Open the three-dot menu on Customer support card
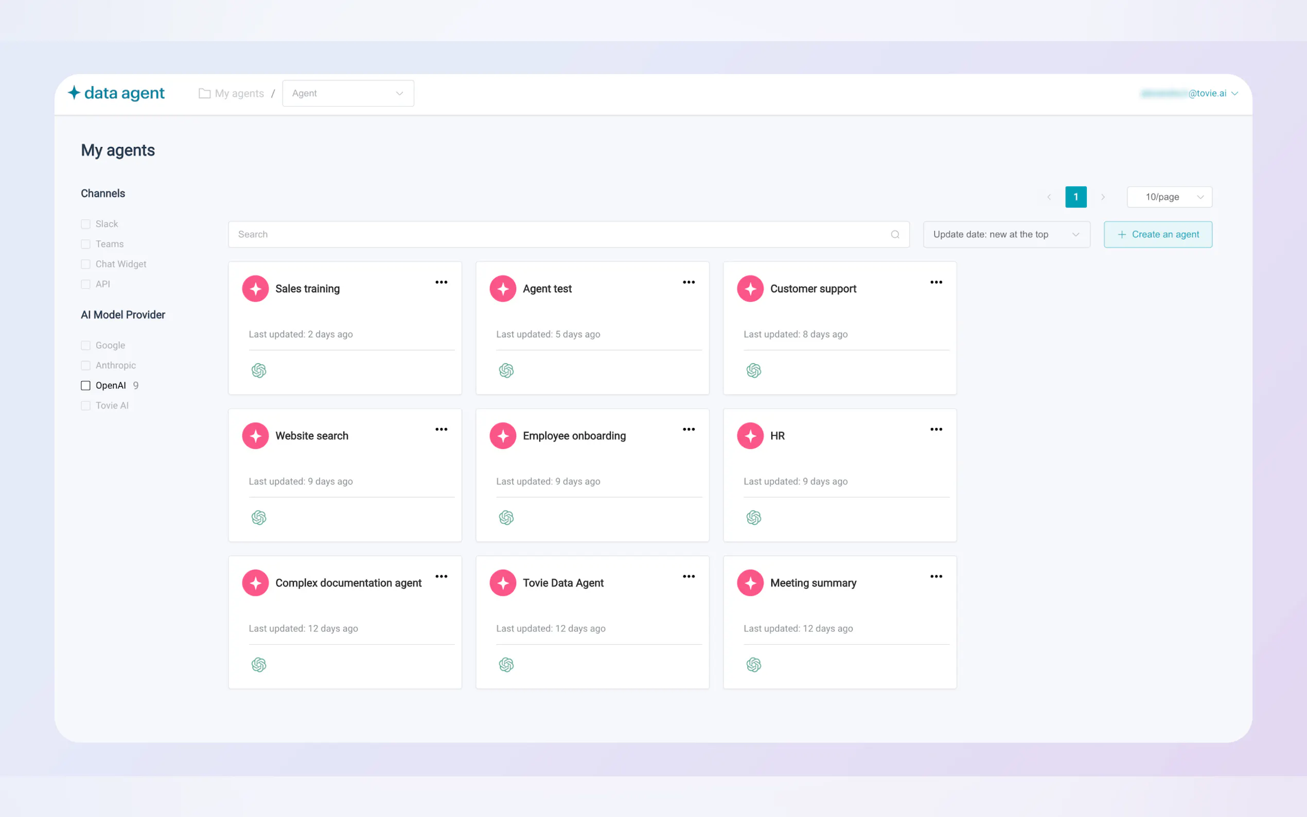The height and width of the screenshot is (817, 1307). [936, 282]
